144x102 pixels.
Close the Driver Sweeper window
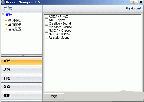[x=141, y=2]
